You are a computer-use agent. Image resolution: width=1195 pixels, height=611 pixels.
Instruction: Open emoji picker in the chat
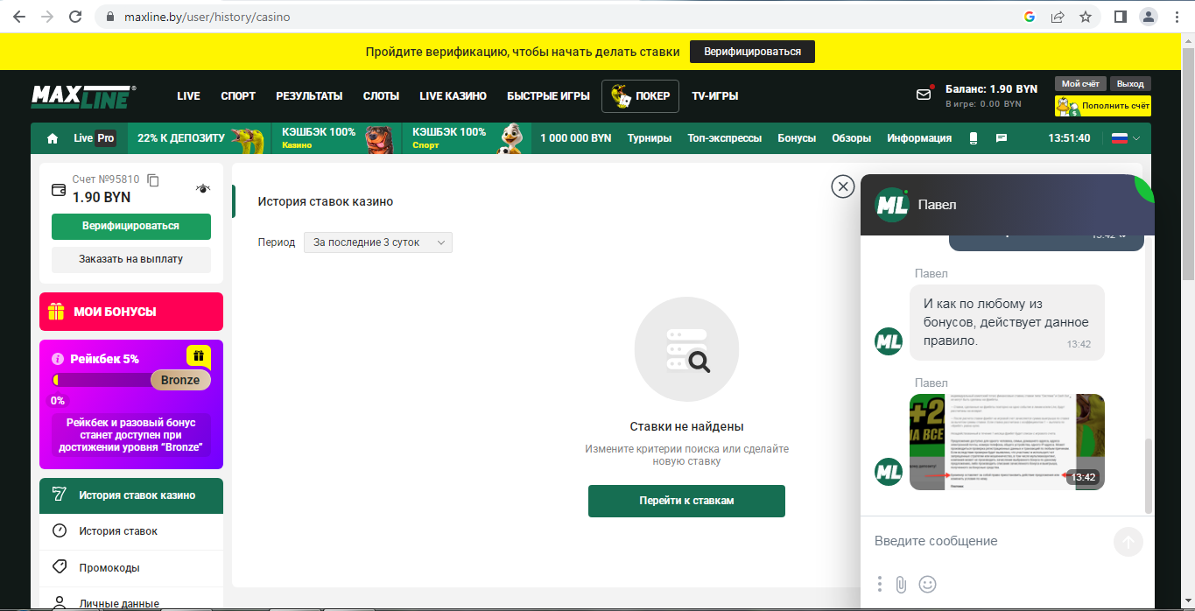928,584
